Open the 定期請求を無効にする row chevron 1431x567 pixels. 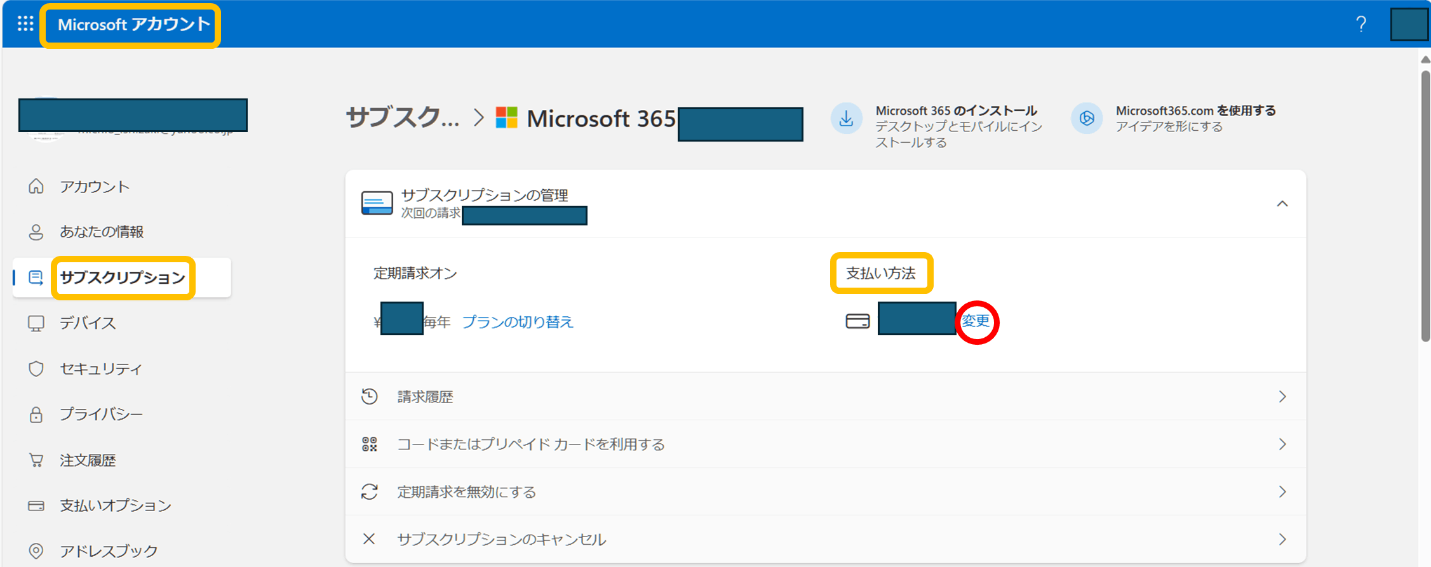(x=1282, y=491)
